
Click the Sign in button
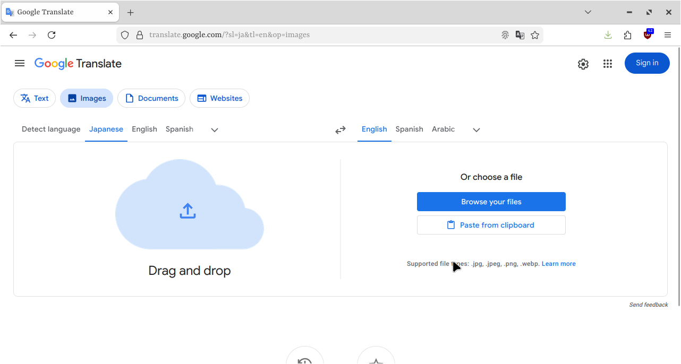coord(647,63)
